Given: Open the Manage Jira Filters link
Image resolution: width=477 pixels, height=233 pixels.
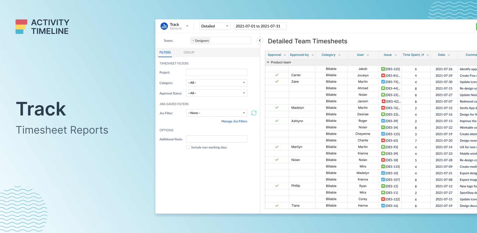Looking at the screenshot, I should tap(234, 121).
